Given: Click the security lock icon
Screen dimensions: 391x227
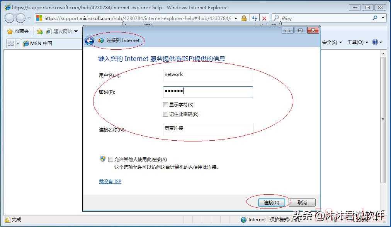Looking at the screenshot, I should (x=244, y=18).
